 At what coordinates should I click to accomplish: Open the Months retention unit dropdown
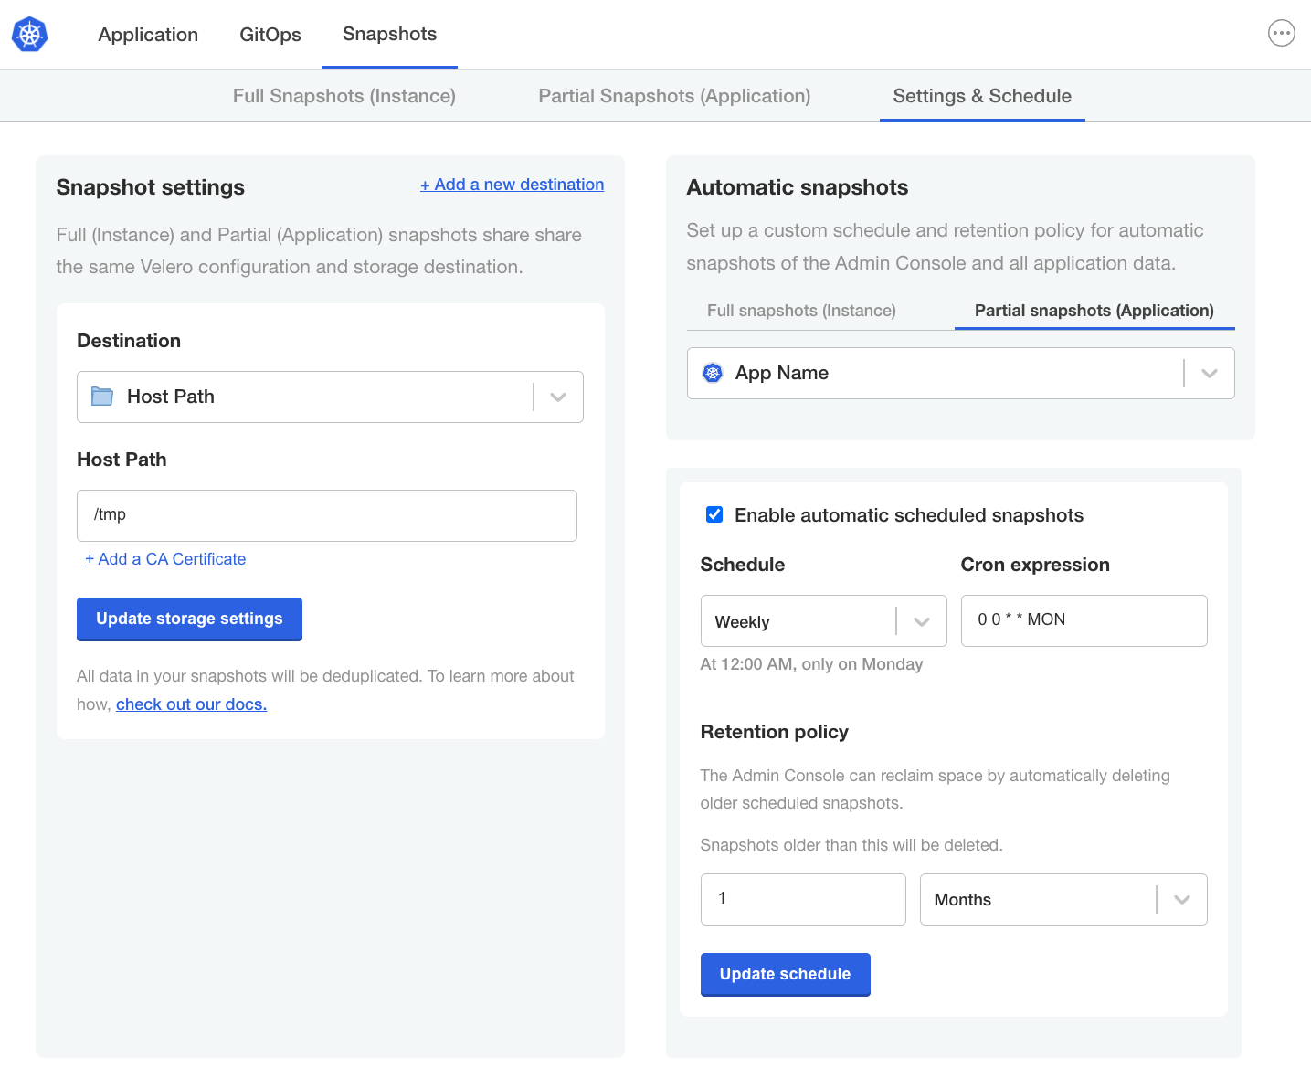coord(1182,899)
